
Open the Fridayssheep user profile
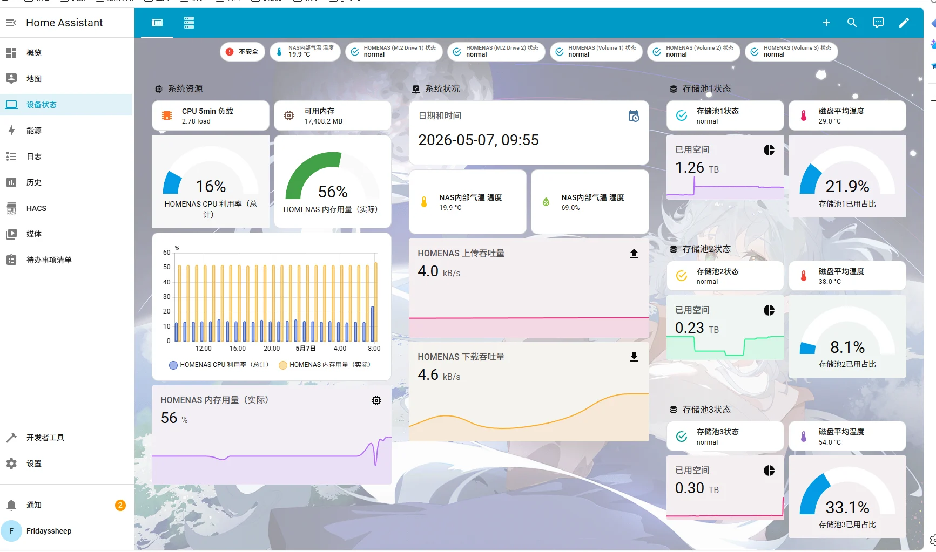point(66,531)
